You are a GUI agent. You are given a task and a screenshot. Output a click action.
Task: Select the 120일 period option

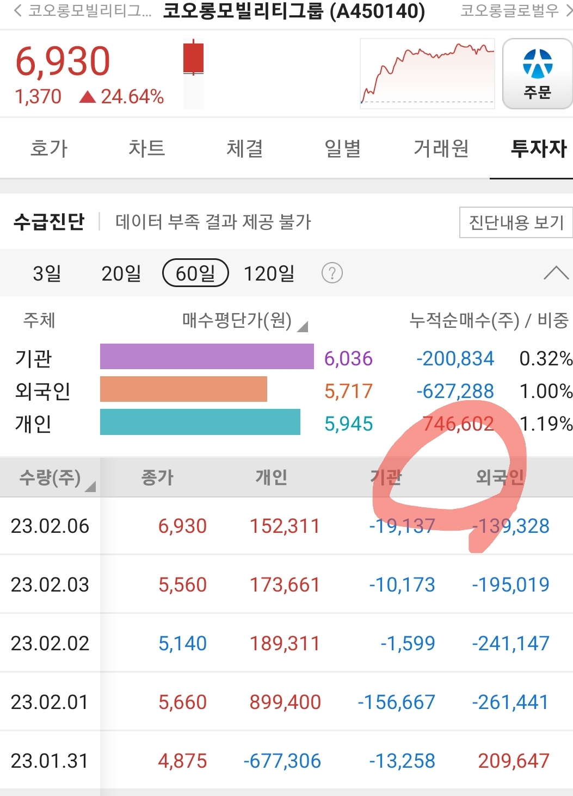269,273
